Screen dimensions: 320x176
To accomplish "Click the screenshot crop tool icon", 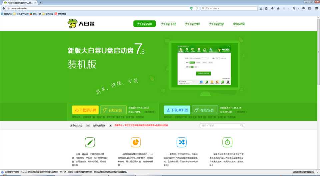I will coord(294,8).
